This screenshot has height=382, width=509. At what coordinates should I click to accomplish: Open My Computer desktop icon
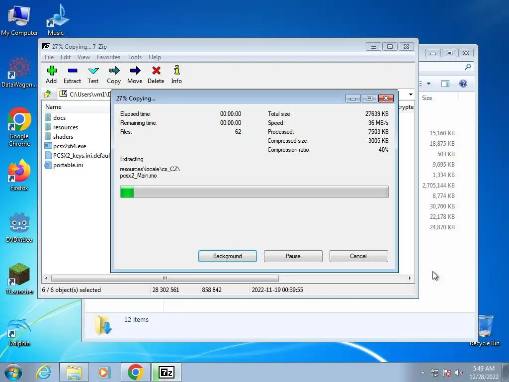pyautogui.click(x=19, y=20)
